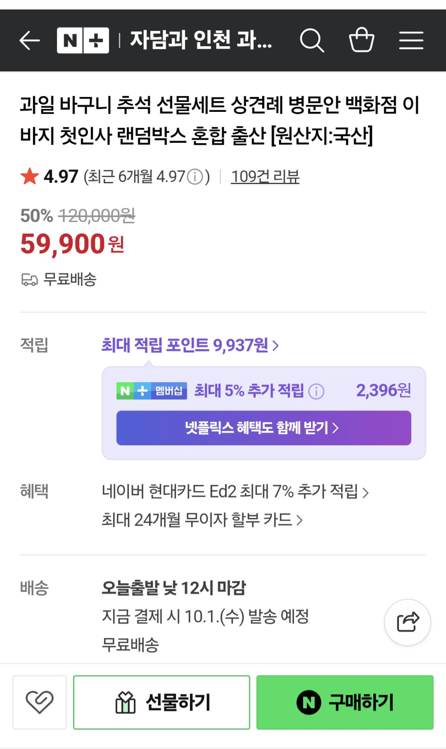Open the 109건 리뷰 link

coord(265,177)
